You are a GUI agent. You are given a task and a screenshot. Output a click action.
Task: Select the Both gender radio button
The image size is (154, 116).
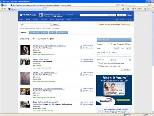[x=126, y=44]
